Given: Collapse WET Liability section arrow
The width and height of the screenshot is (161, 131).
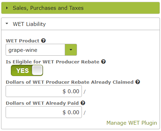Looking at the screenshot, I should [x=7, y=23].
